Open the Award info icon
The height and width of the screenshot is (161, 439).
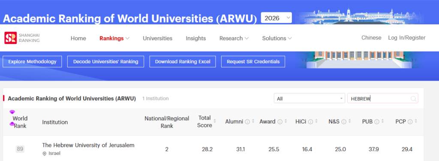click(280, 122)
